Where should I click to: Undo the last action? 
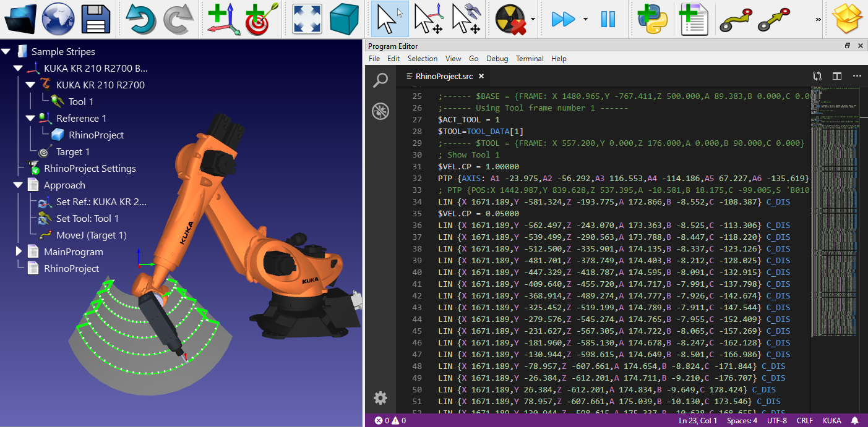140,19
